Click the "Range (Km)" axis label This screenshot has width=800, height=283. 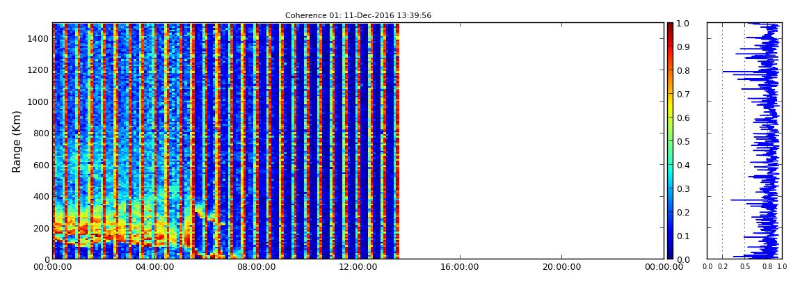17,141
